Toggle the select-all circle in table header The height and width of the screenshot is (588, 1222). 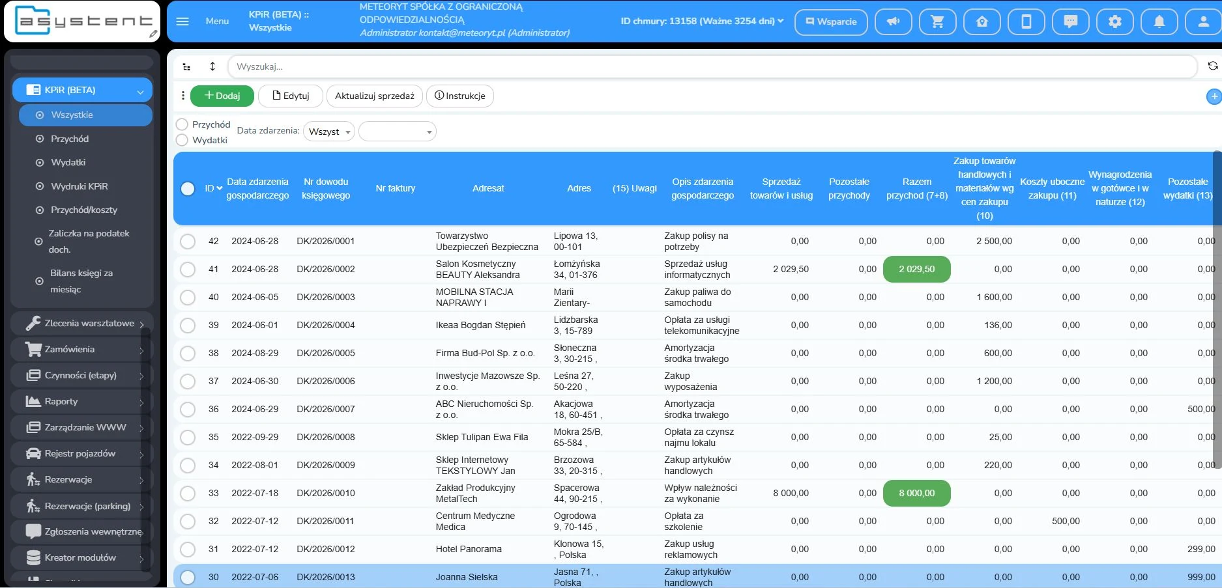tap(188, 188)
